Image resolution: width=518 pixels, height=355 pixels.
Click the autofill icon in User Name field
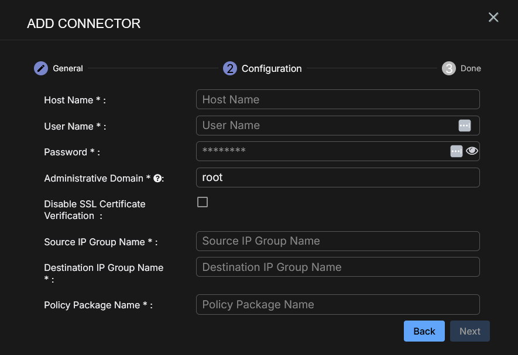coord(464,126)
